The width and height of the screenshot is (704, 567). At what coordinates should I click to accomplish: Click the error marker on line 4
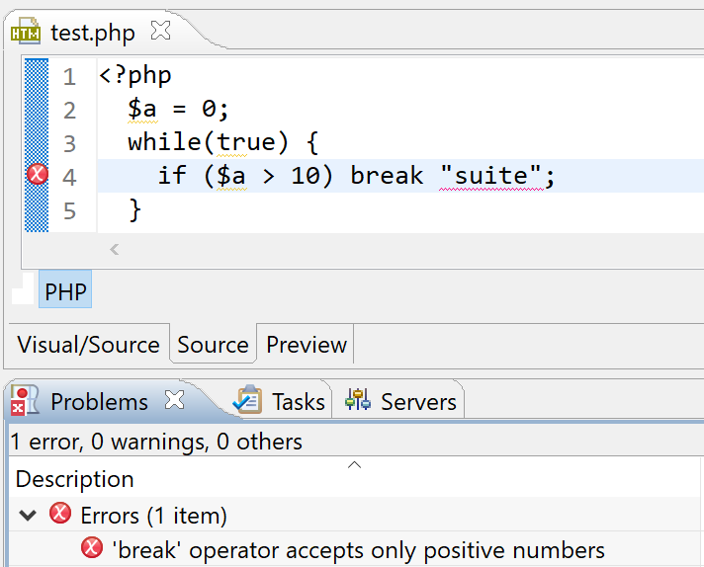(x=37, y=176)
